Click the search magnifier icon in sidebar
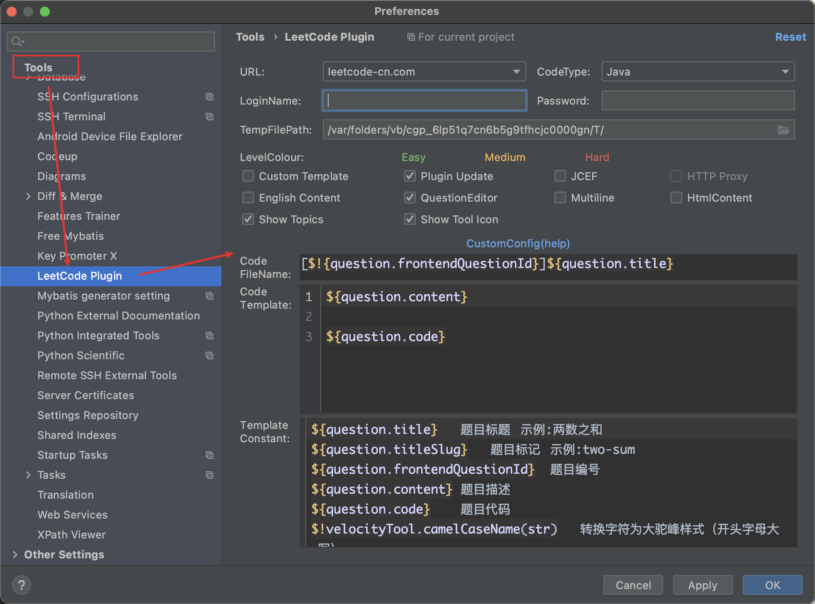Screen dimensions: 815x604 (x=17, y=41)
